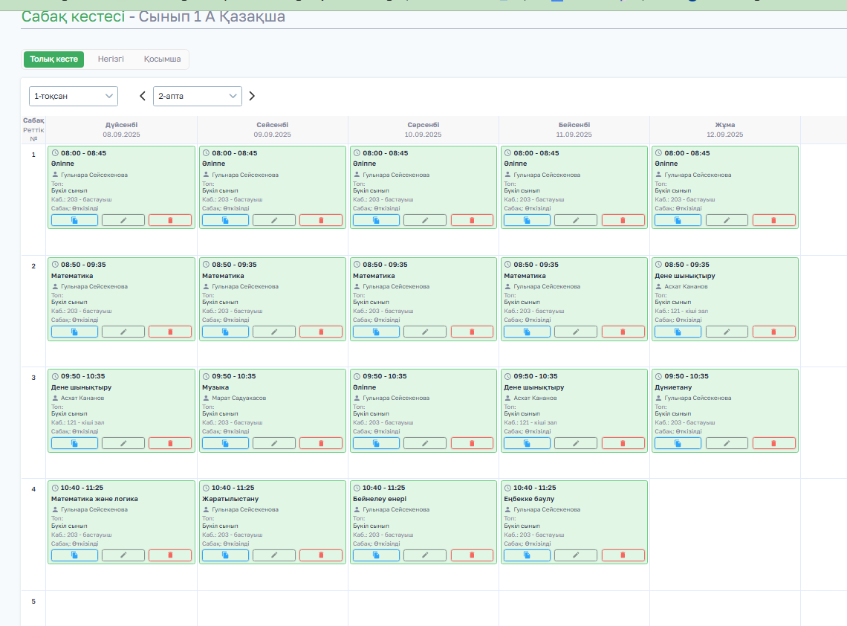Copy Friday's 08:00 Әліппе lesson
The height and width of the screenshot is (626, 847).
(x=678, y=220)
